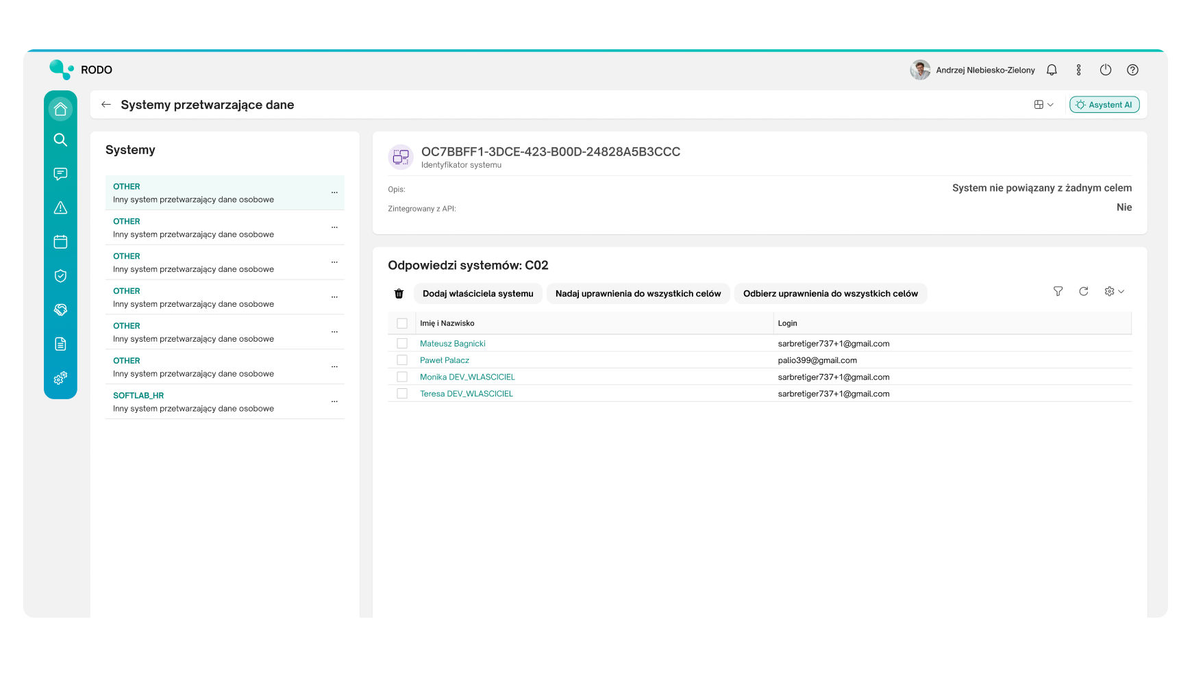1192x682 pixels.
Task: Click the home icon in sidebar
Action: coord(60,109)
